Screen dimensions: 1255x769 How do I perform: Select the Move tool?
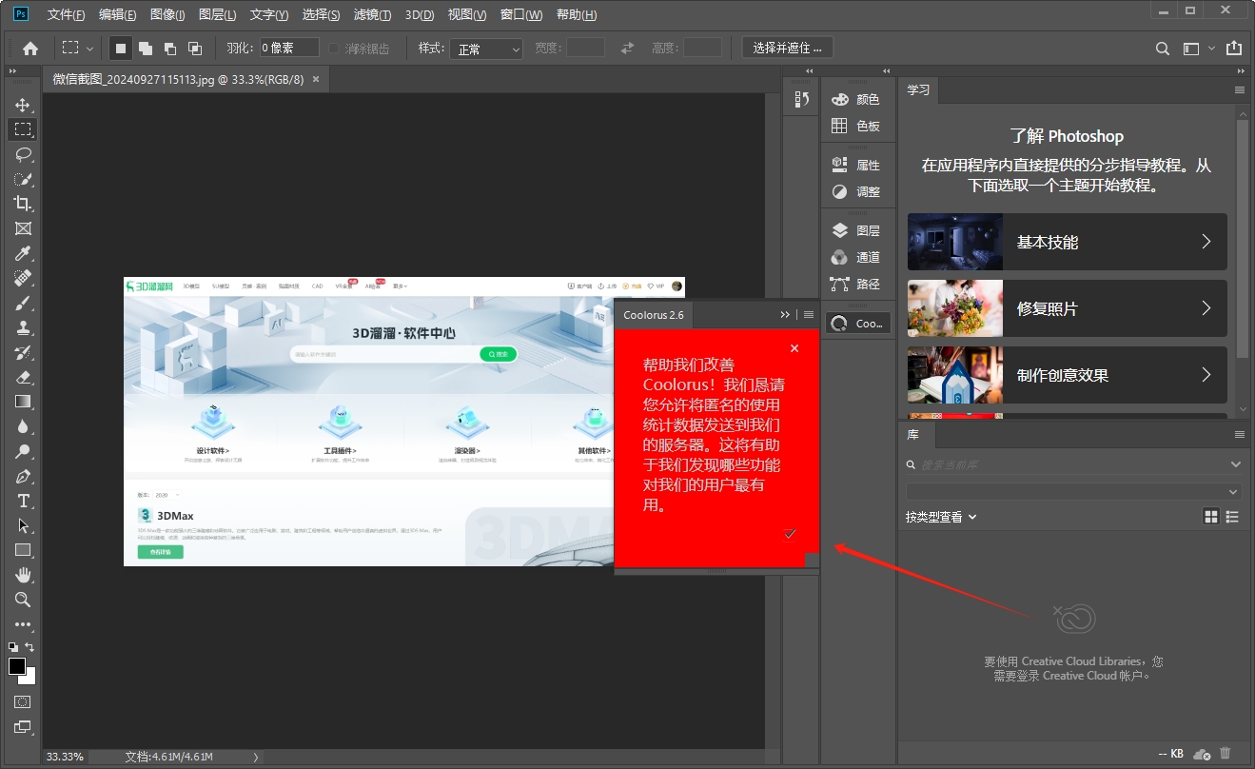click(23, 105)
